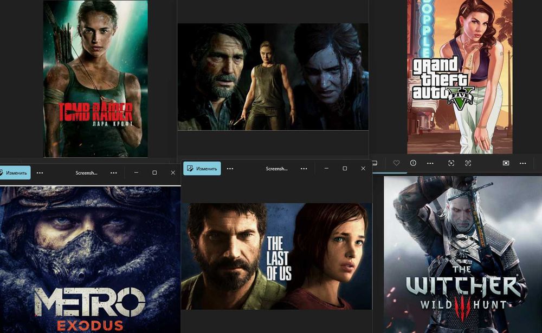The image size is (542, 333).
Task: Open the far-right three-dots menu in Witcher window
Action: coord(522,163)
